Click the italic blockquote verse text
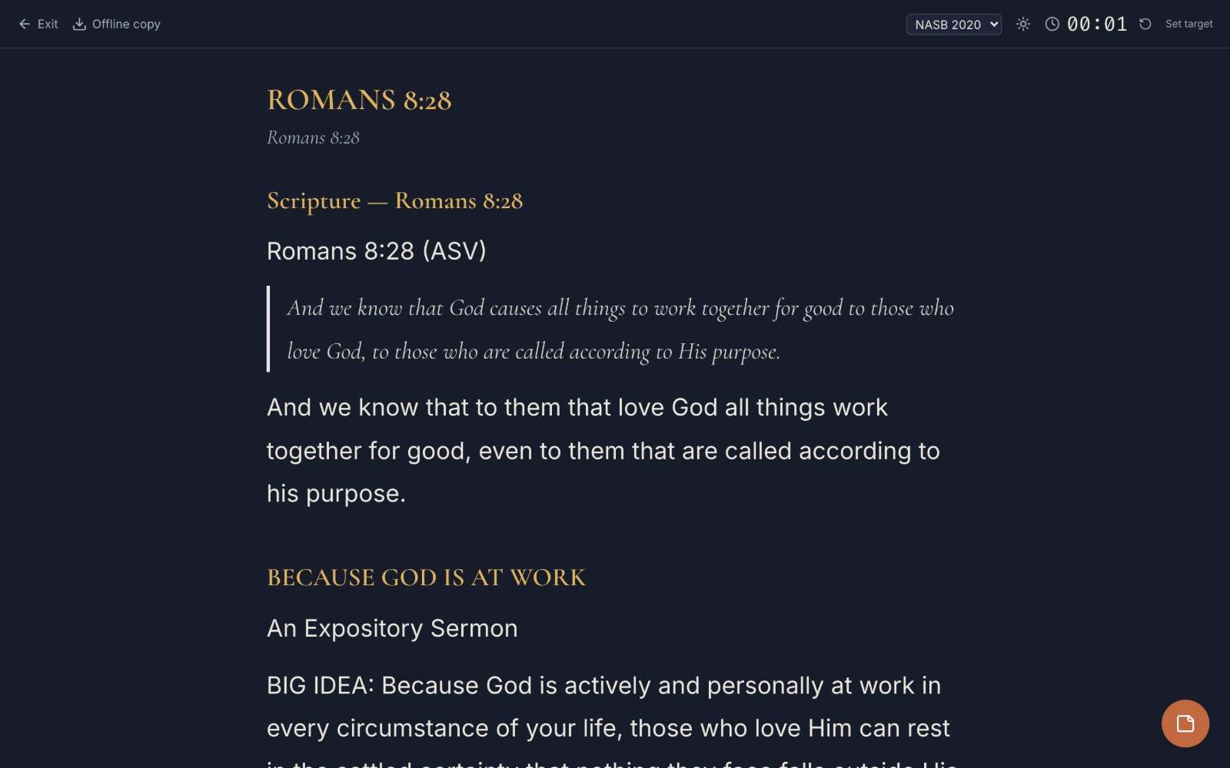The height and width of the screenshot is (768, 1230). pos(620,329)
